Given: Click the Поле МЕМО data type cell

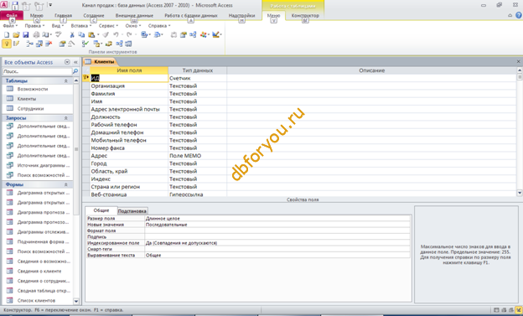Looking at the screenshot, I should coord(198,156).
